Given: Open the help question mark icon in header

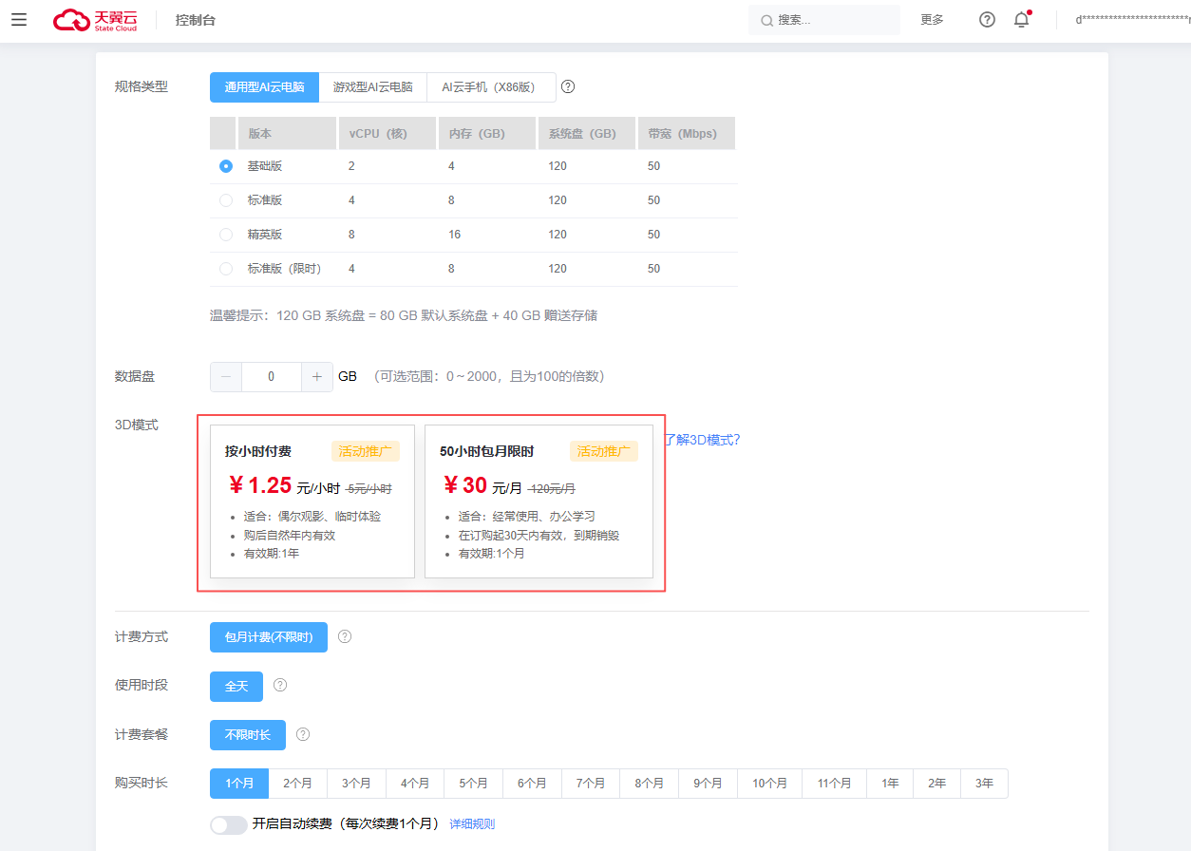Looking at the screenshot, I should (987, 20).
